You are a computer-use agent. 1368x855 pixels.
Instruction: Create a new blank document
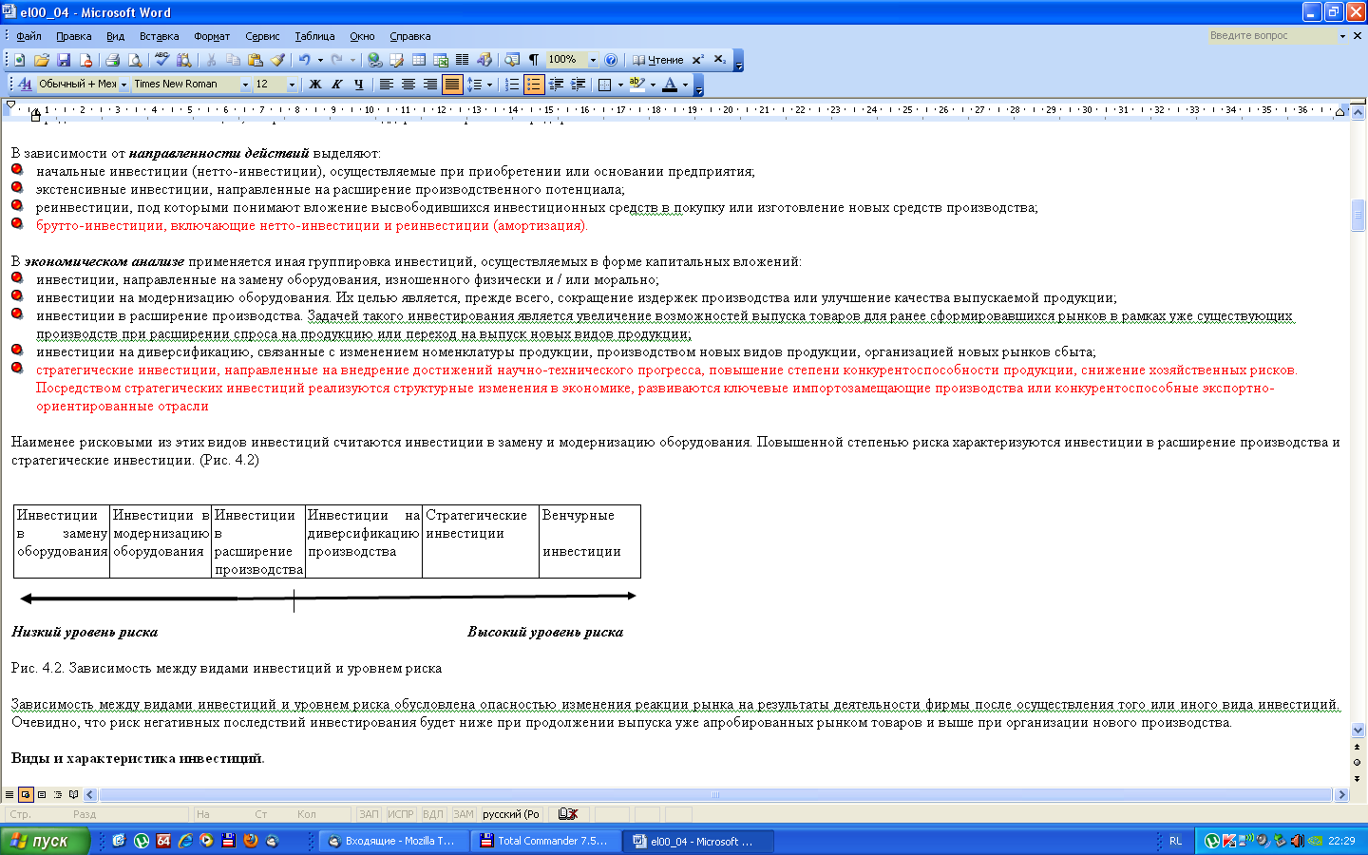20,60
